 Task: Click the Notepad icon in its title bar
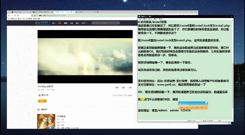[x=139, y=16]
